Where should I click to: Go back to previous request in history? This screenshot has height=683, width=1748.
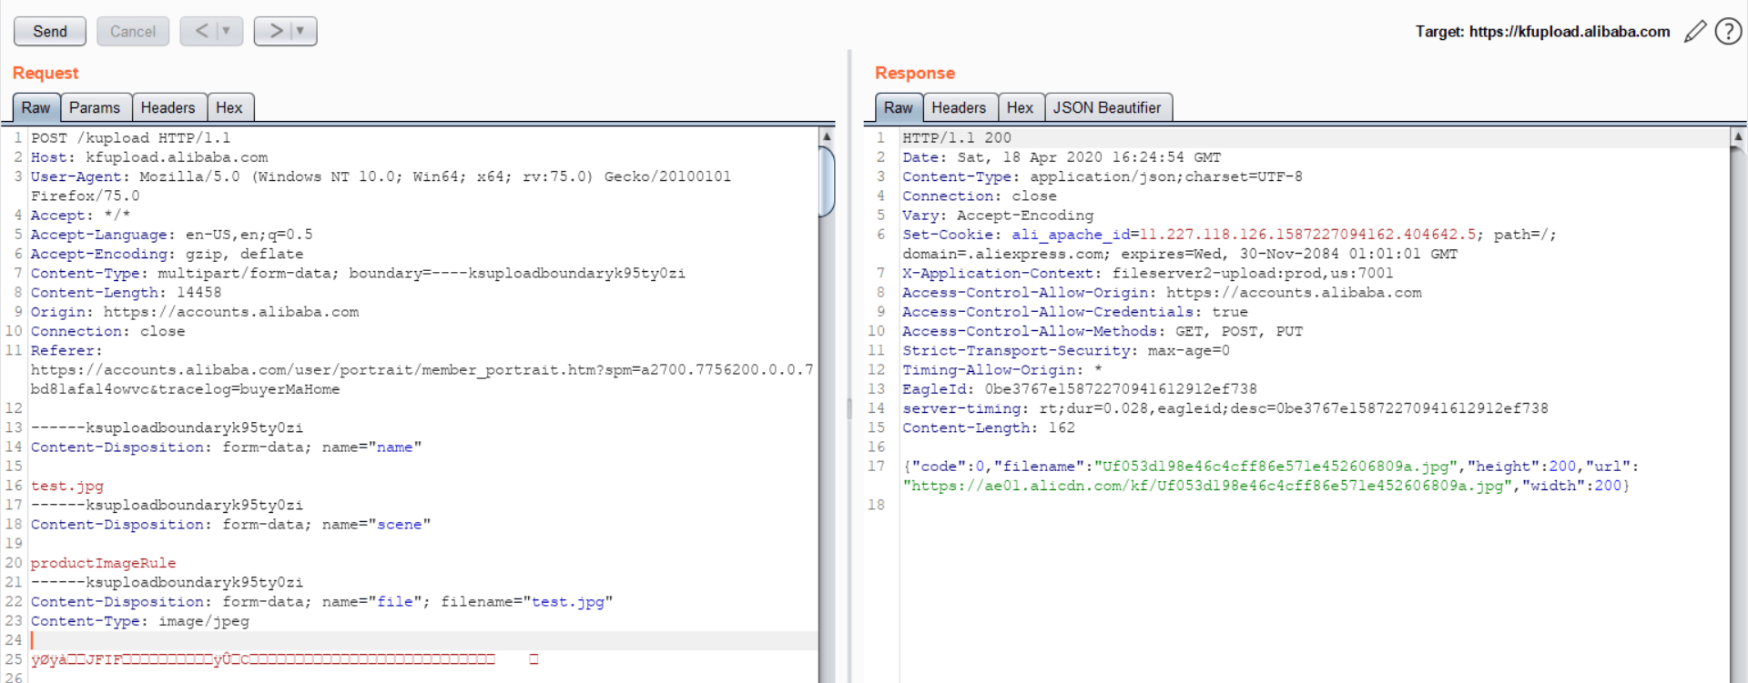pos(201,31)
